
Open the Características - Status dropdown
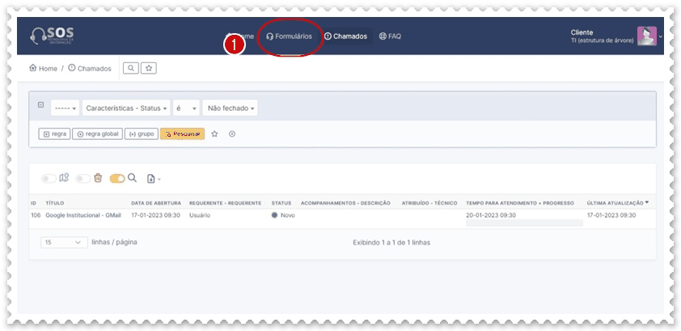pos(125,108)
